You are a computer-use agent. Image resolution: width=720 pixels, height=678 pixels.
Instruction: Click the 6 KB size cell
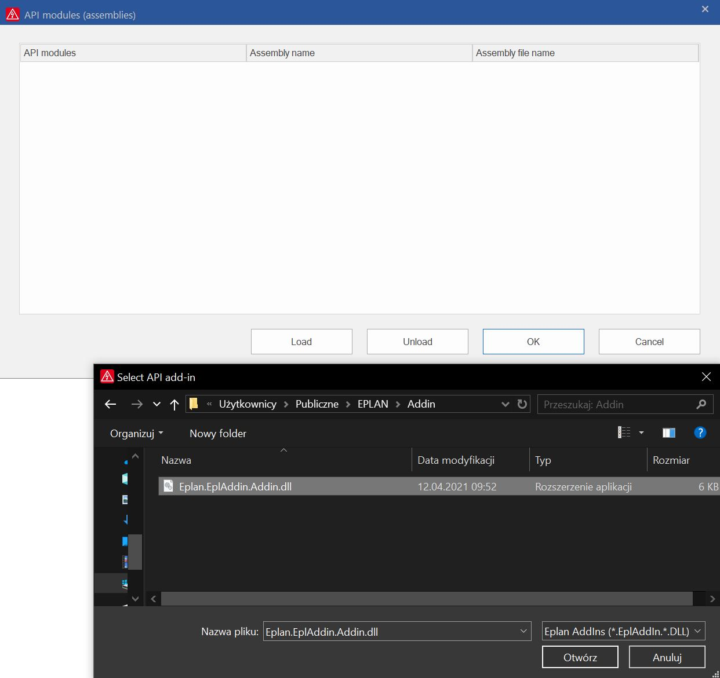[x=708, y=487]
